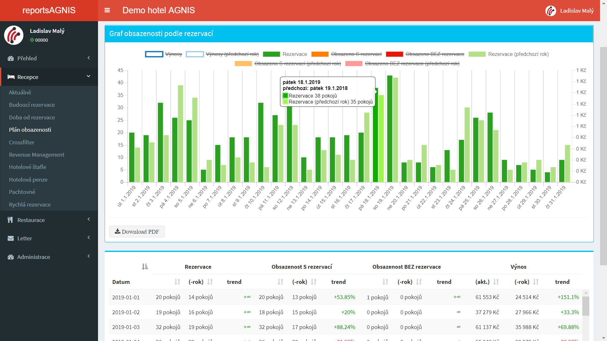
Task: Toggle Výnosy series in chart legend
Action: click(x=173, y=54)
